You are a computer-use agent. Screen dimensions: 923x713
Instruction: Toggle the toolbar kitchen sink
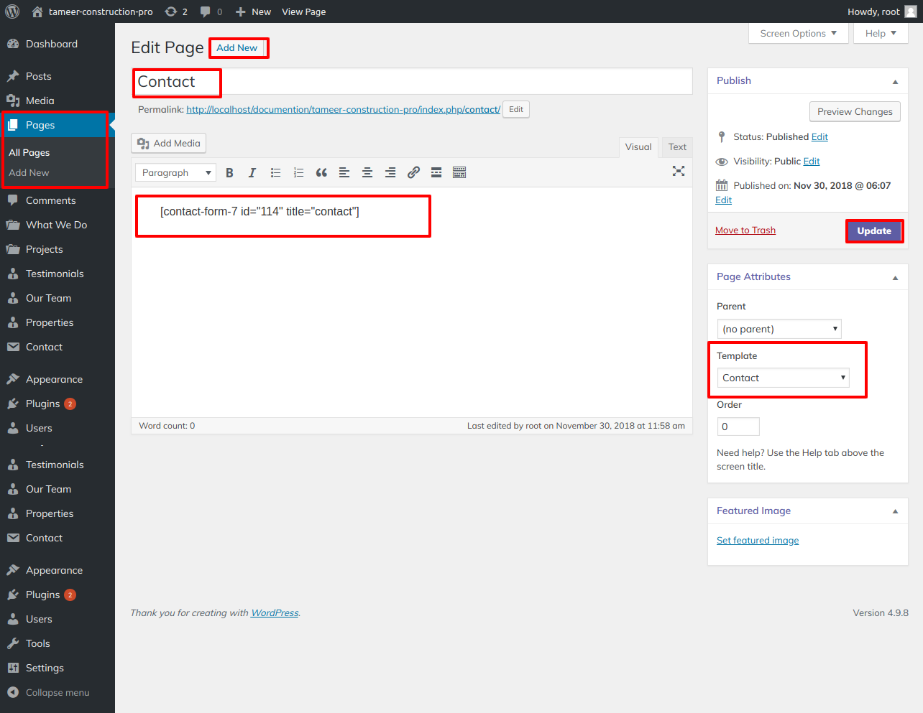coord(459,172)
